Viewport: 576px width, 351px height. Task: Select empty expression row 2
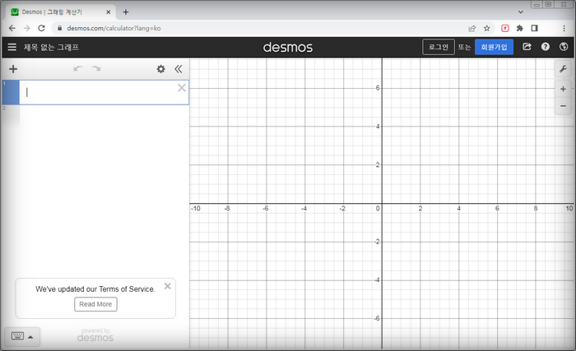pyautogui.click(x=95, y=118)
